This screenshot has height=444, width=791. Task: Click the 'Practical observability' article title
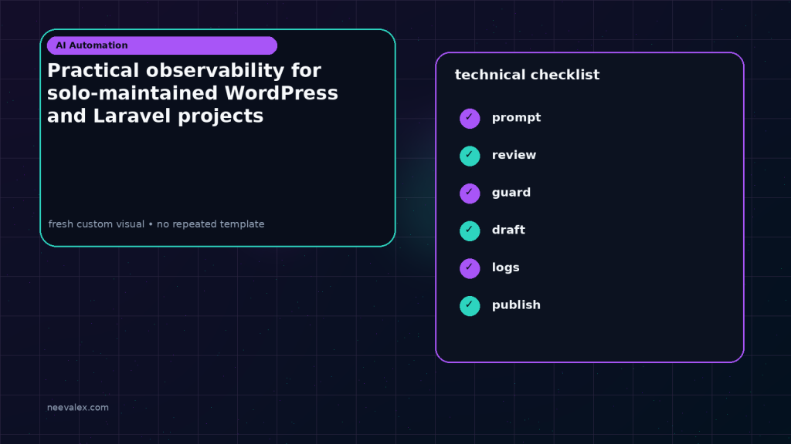(192, 93)
